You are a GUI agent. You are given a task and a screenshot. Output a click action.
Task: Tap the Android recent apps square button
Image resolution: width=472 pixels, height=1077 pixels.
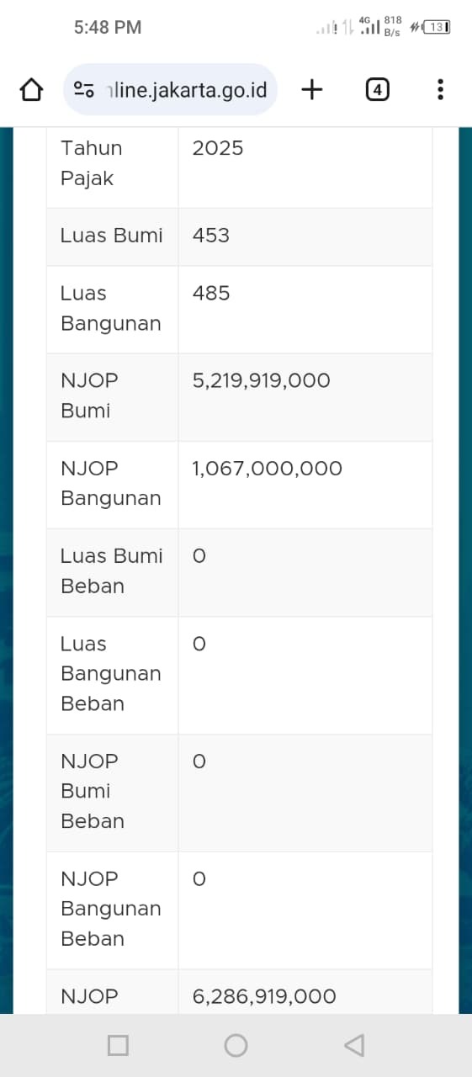[x=119, y=1045]
